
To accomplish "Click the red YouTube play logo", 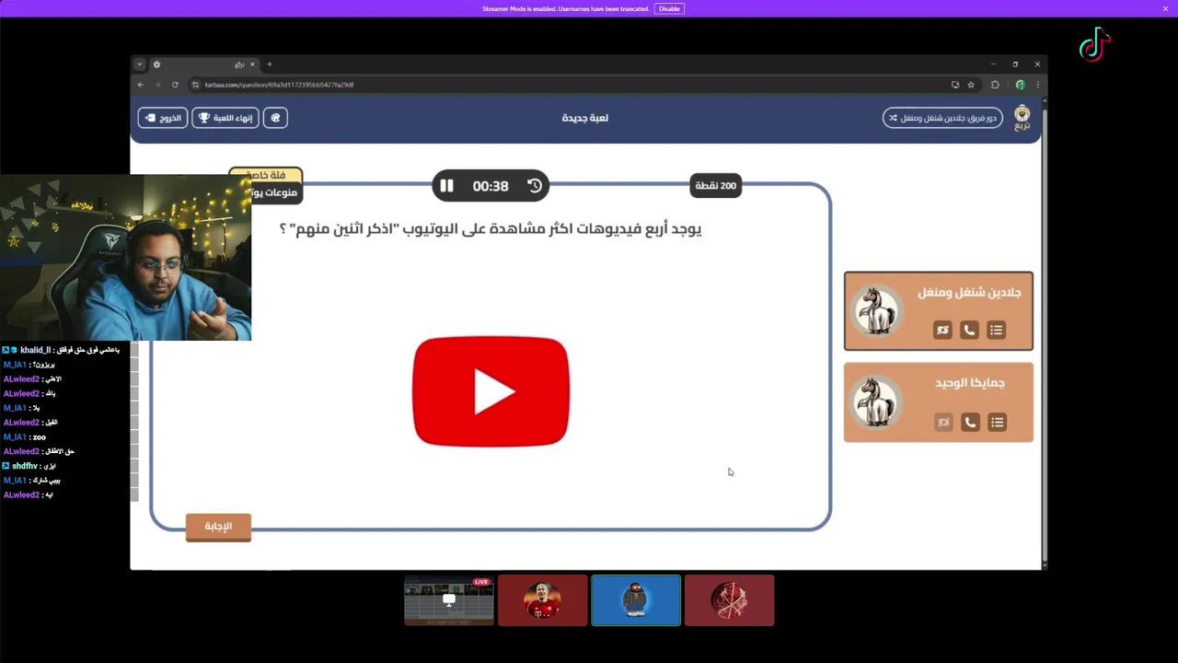I will point(491,392).
